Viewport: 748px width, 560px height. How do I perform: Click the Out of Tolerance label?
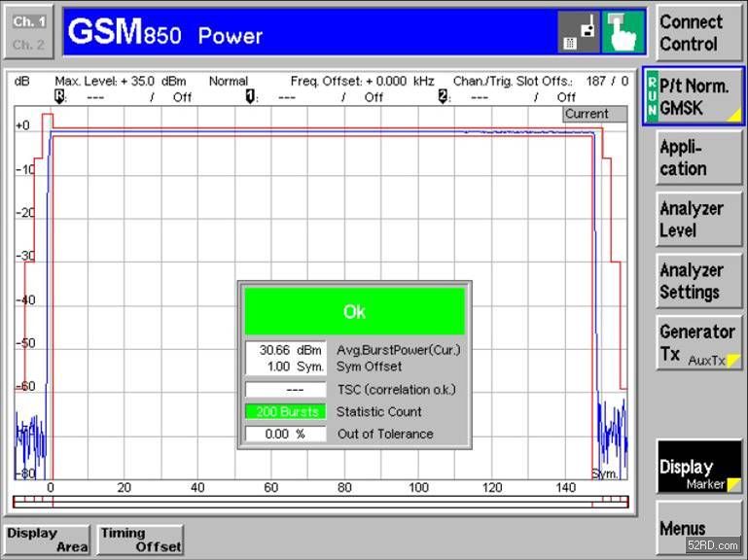point(385,434)
